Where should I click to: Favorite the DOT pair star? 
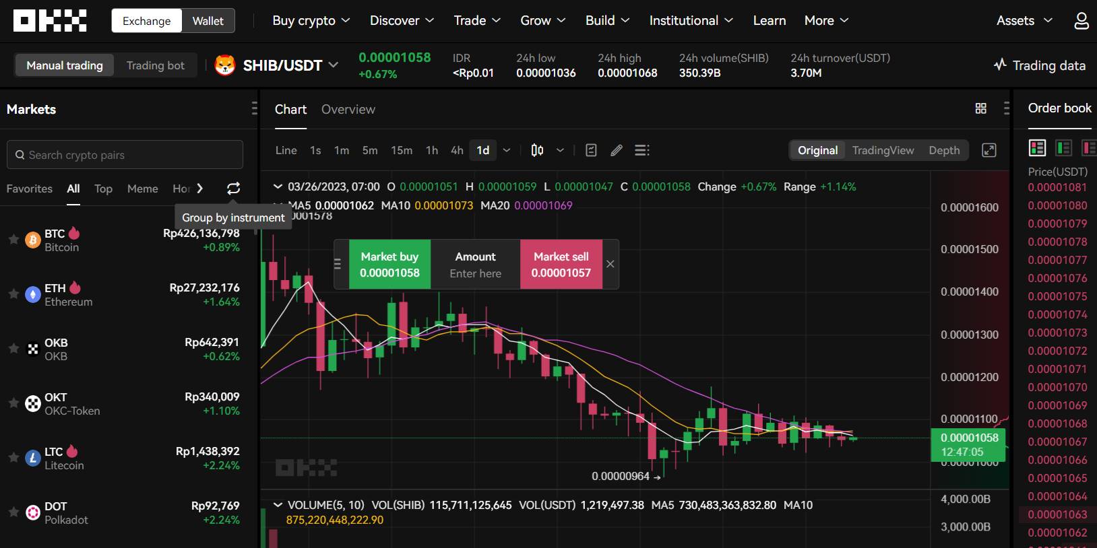(13, 512)
